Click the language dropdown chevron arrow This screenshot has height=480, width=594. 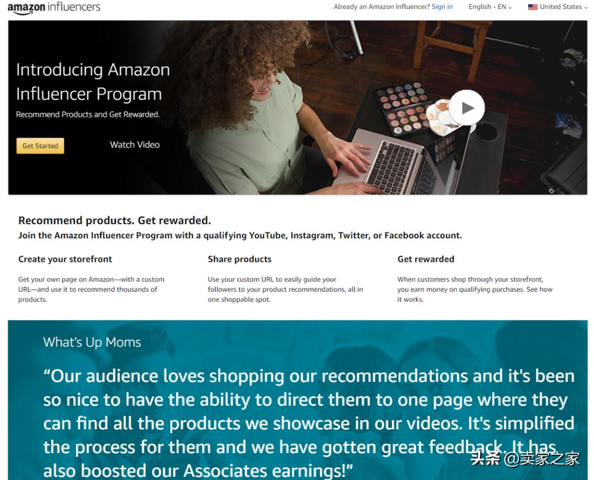click(509, 8)
